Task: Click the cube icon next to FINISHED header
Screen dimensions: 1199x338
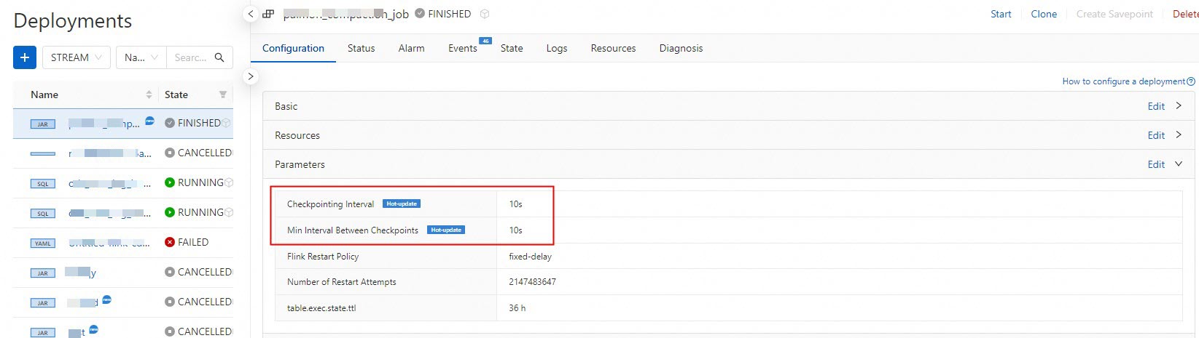Action: pyautogui.click(x=485, y=14)
